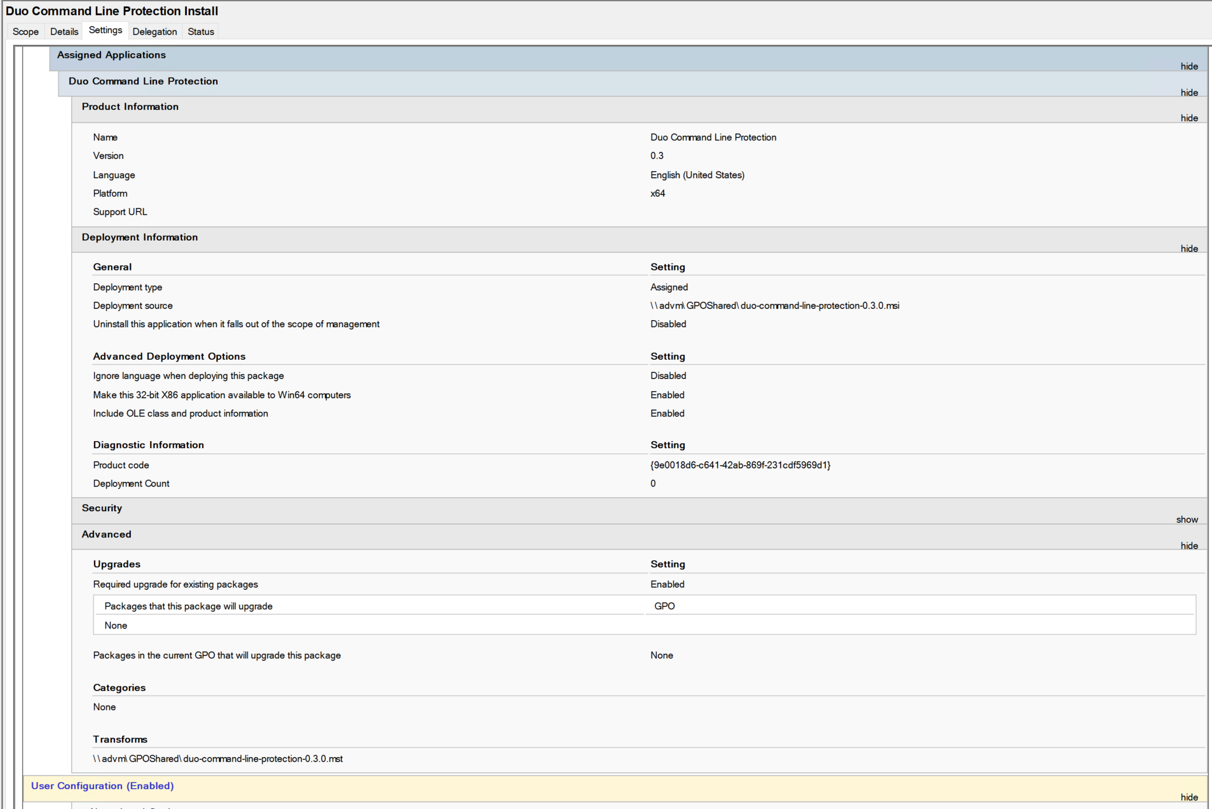This screenshot has height=809, width=1212.
Task: Collapse the Advanced section
Action: (1189, 545)
